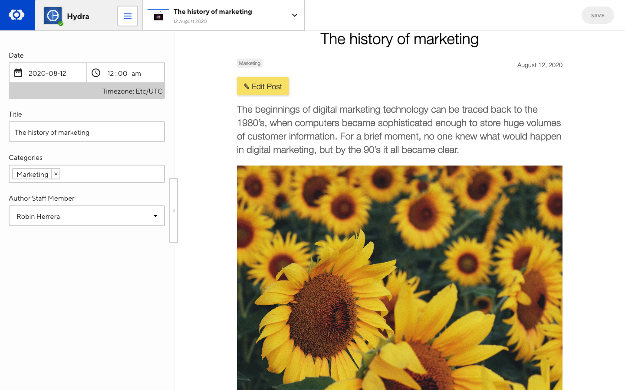Click the Marketing label in preview
The width and height of the screenshot is (625, 390).
pos(250,63)
